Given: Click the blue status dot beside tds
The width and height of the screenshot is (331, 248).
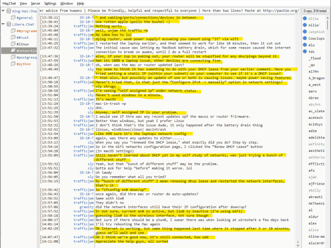Looking at the screenshot, I should click(x=305, y=51).
